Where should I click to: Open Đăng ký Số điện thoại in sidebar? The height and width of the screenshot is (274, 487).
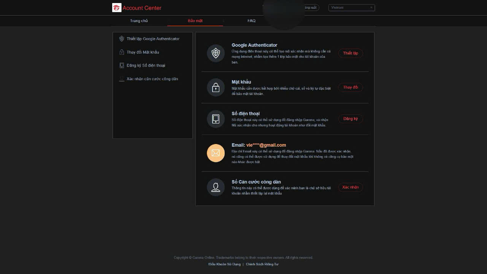(146, 65)
